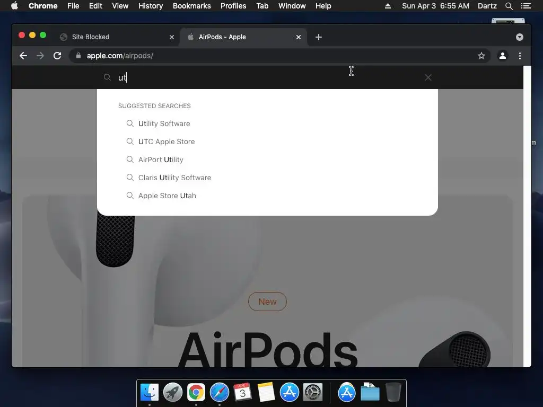Launch Safari from the Dock
The image size is (543, 407).
pyautogui.click(x=220, y=393)
